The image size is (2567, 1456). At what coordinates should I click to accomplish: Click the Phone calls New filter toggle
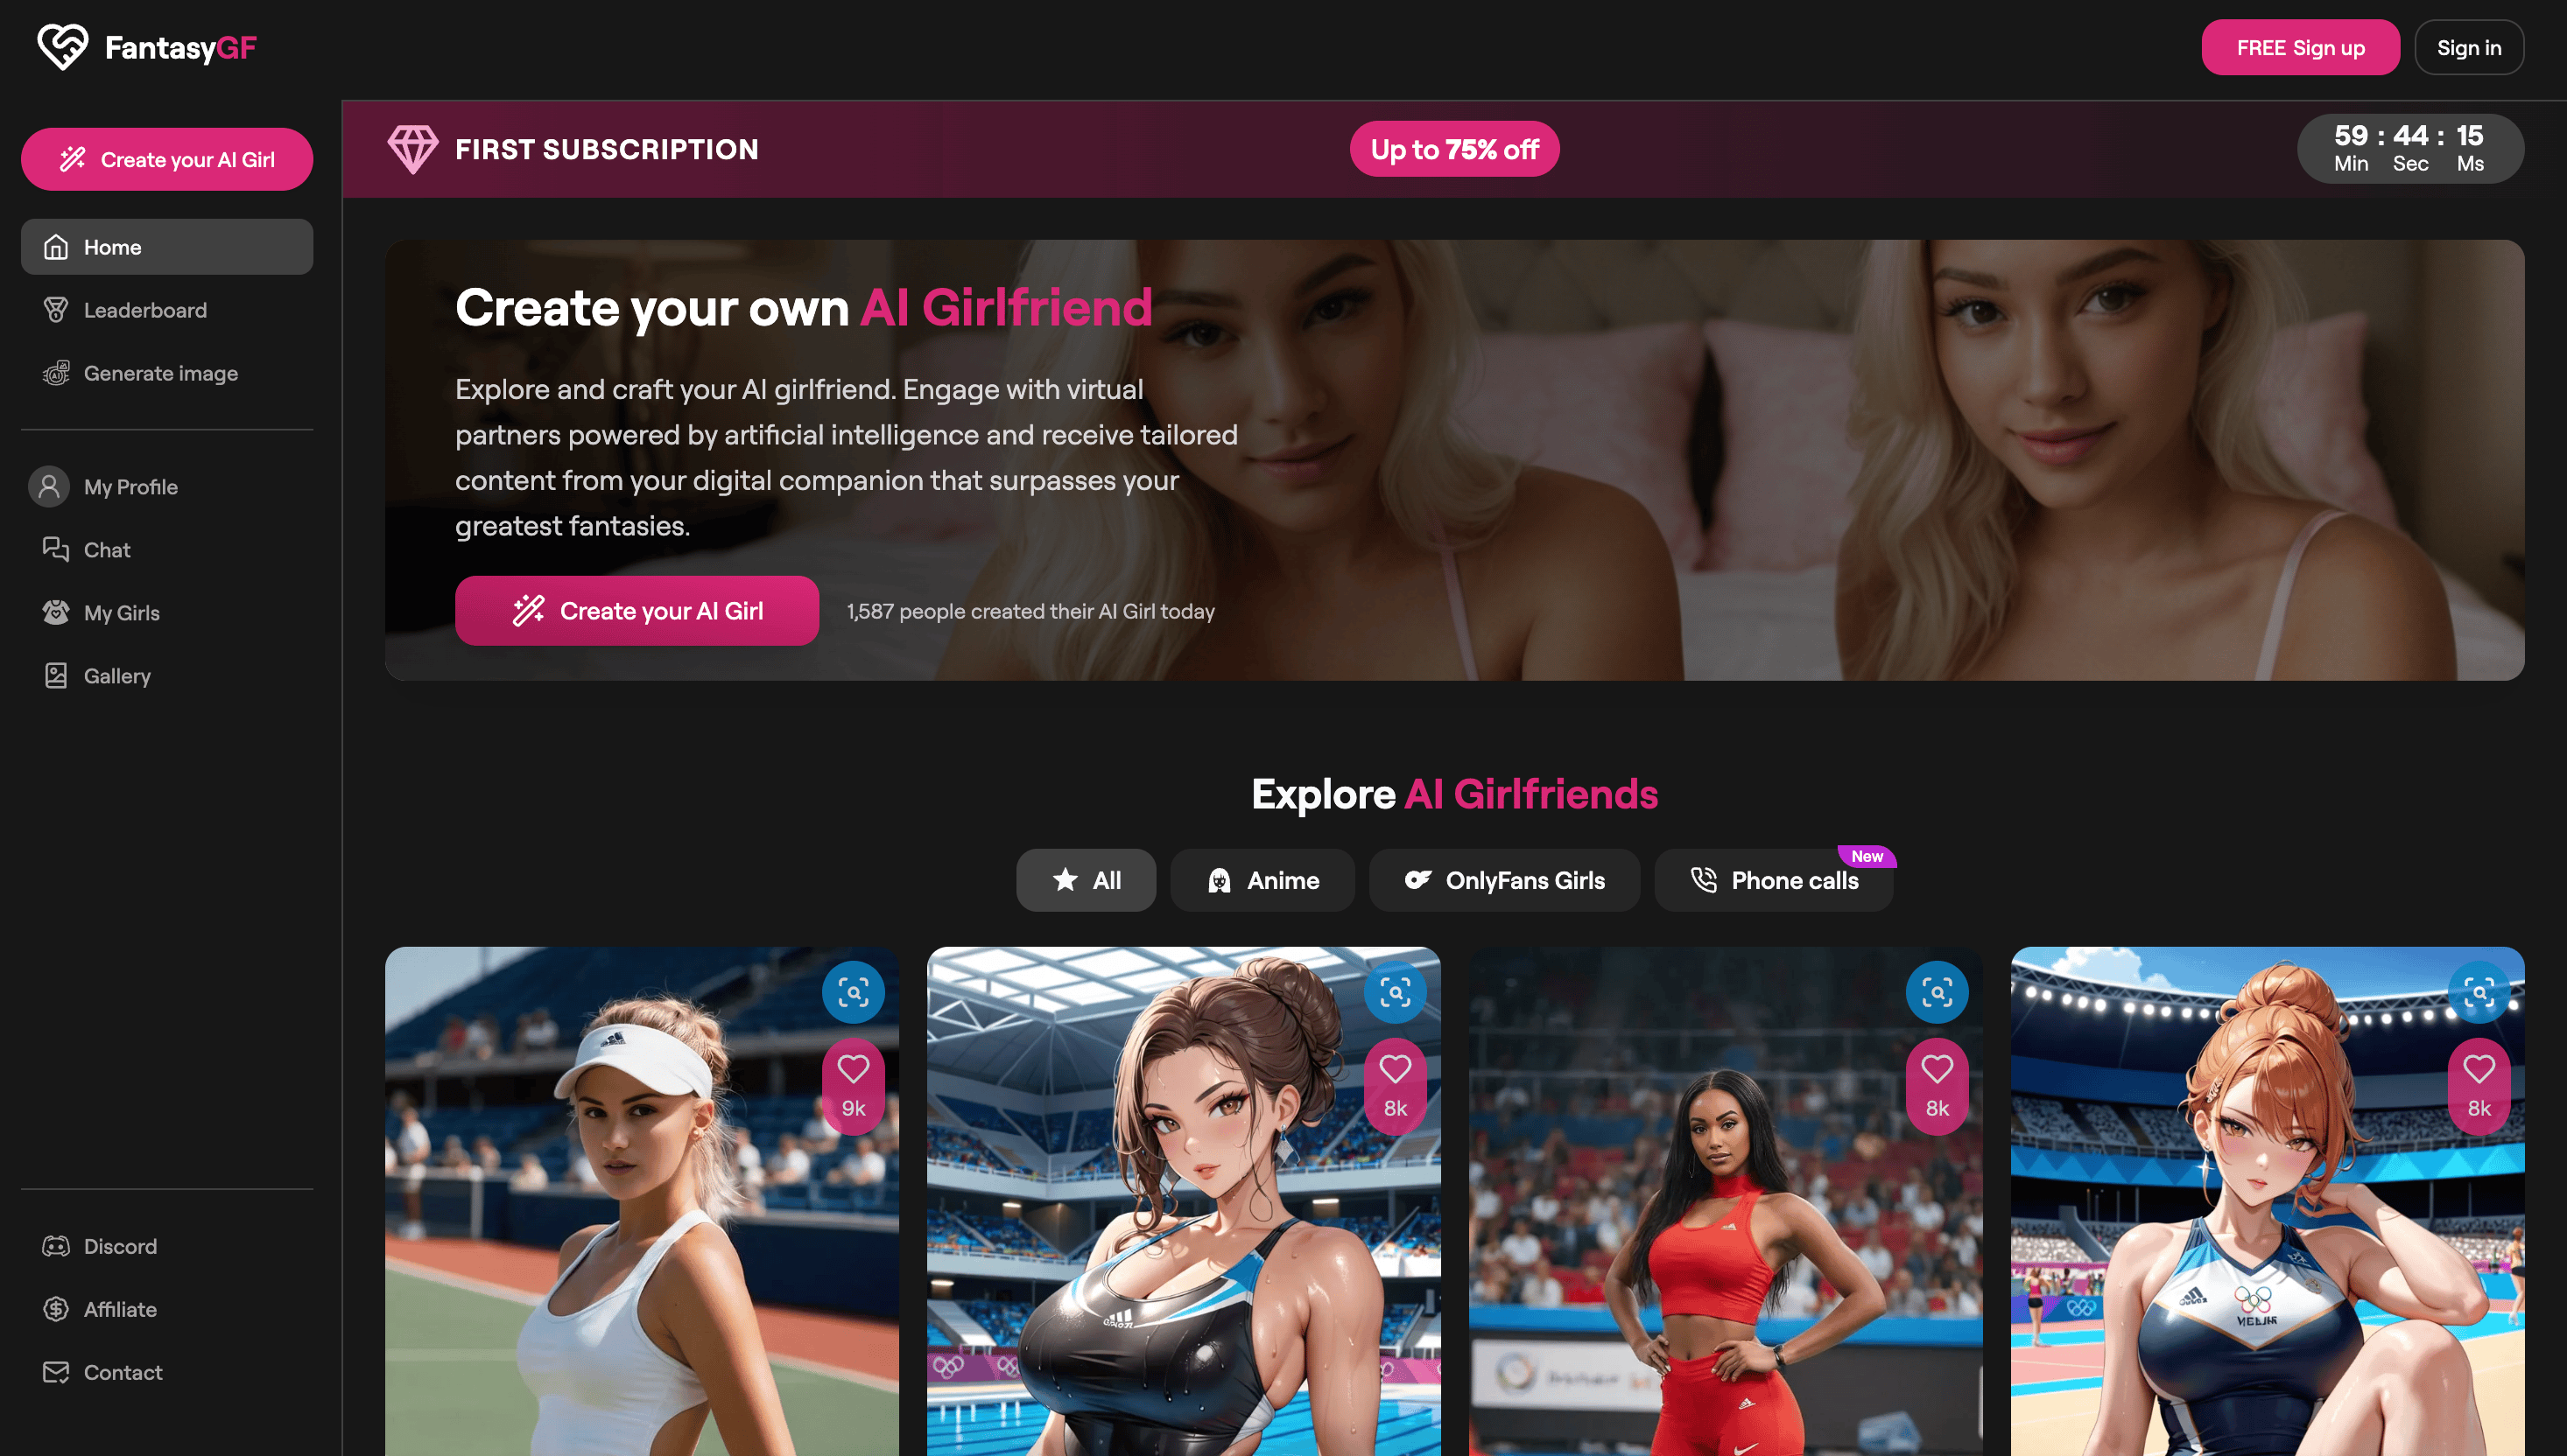[1772, 879]
